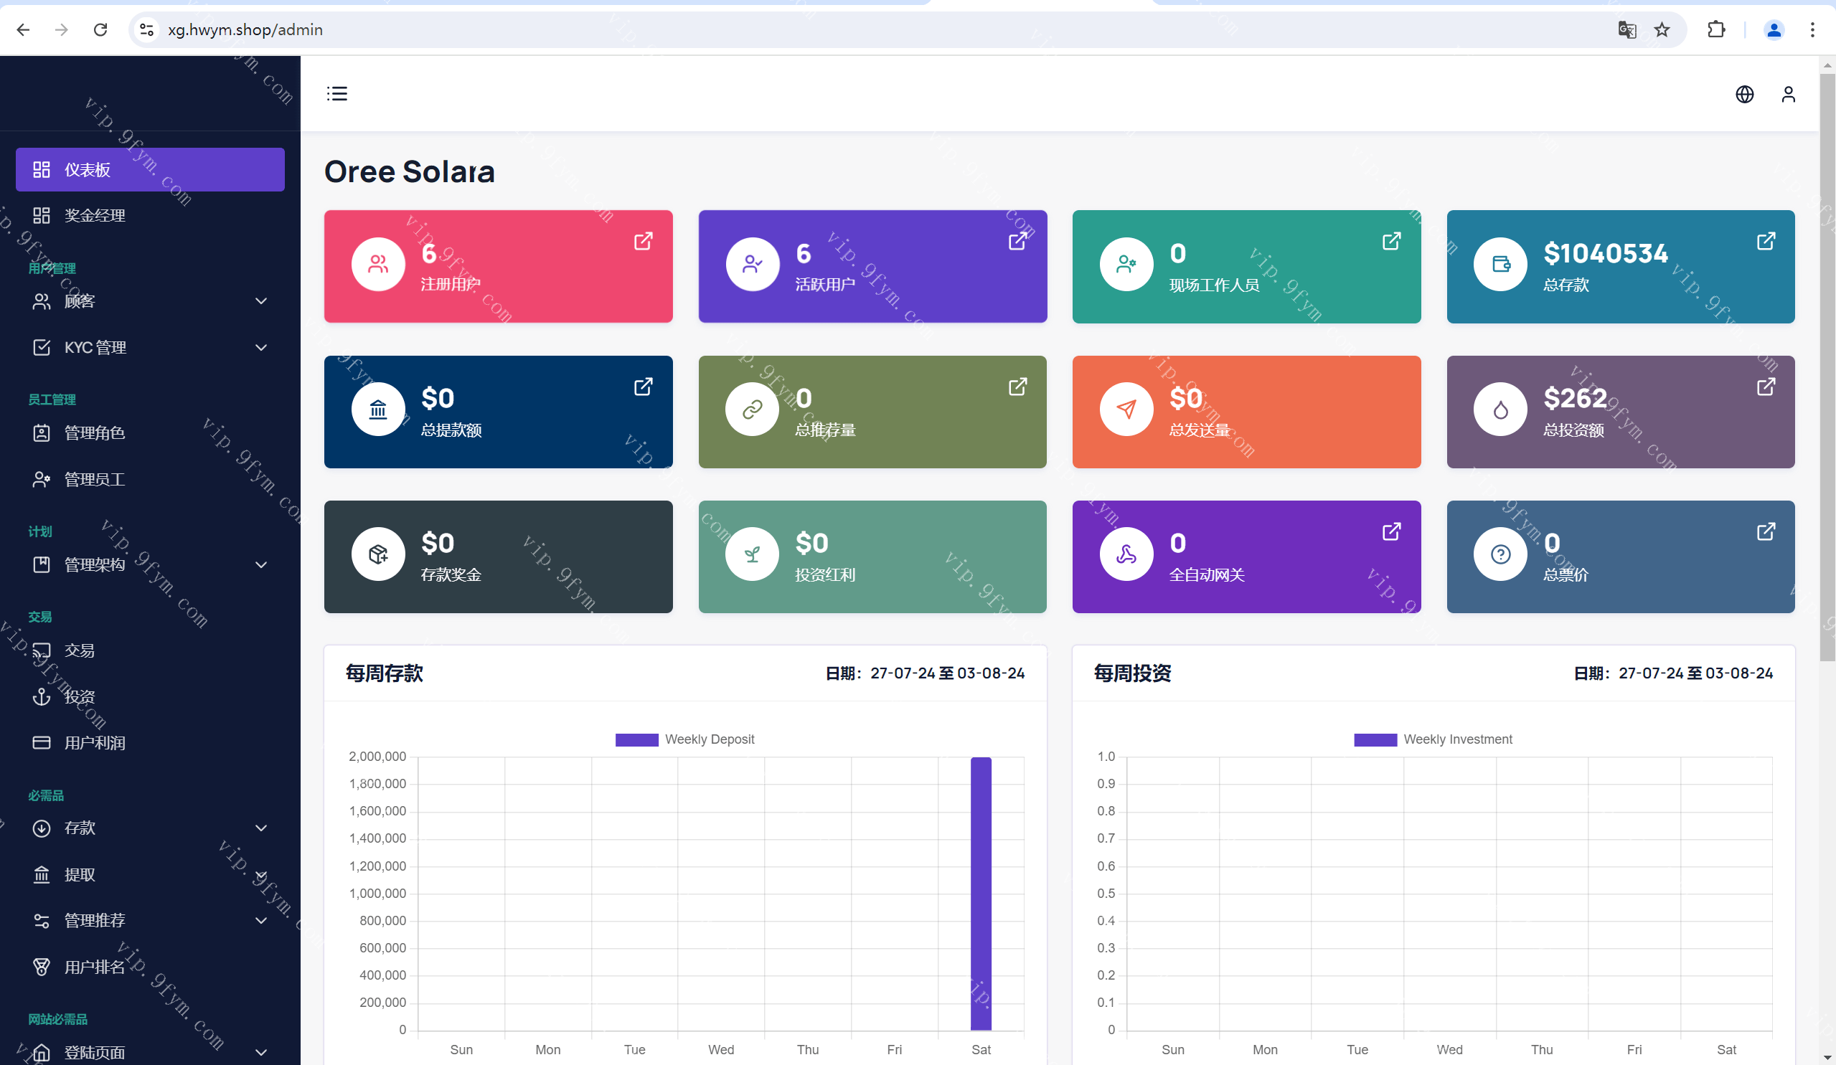Viewport: 1836px width, 1065px height.
Task: Click the globe language icon
Action: [1744, 94]
